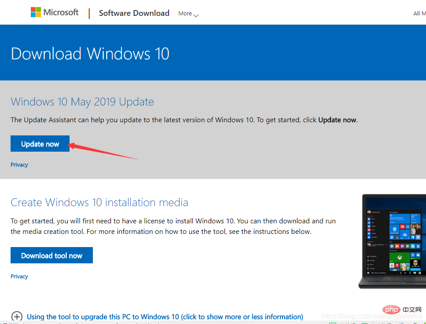Click the Windows 10 laptop image

392,241
